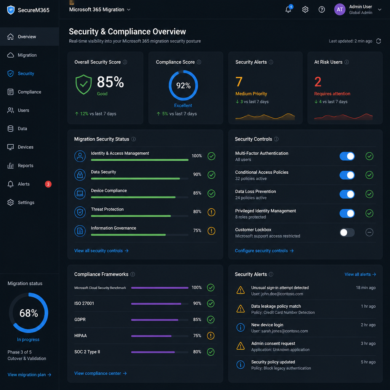Click the Device Compliance laptop icon
Viewport: 390px width, 390px height.
click(80, 193)
